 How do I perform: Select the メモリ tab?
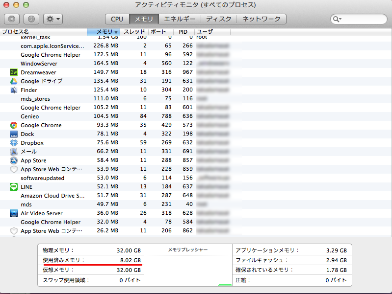point(144,19)
